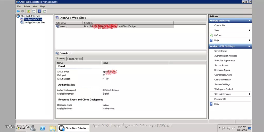Collapse the XenApp - Edit Settings section

249,46
